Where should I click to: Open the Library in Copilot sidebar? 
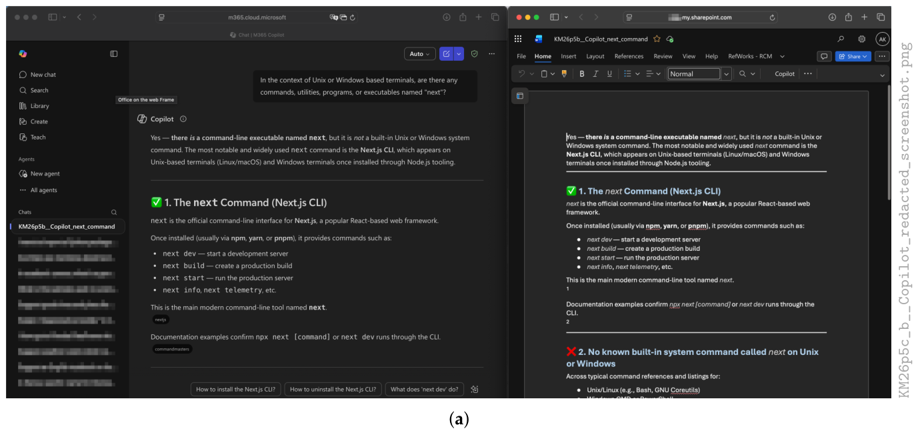click(x=35, y=106)
